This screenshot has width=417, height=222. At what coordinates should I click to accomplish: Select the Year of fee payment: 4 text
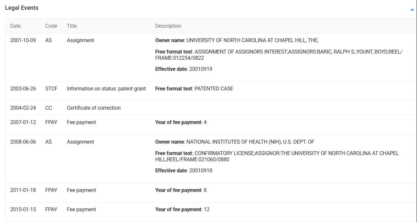pos(181,122)
